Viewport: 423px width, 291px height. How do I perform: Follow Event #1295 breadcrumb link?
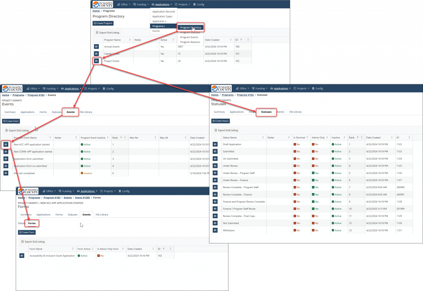82,198
